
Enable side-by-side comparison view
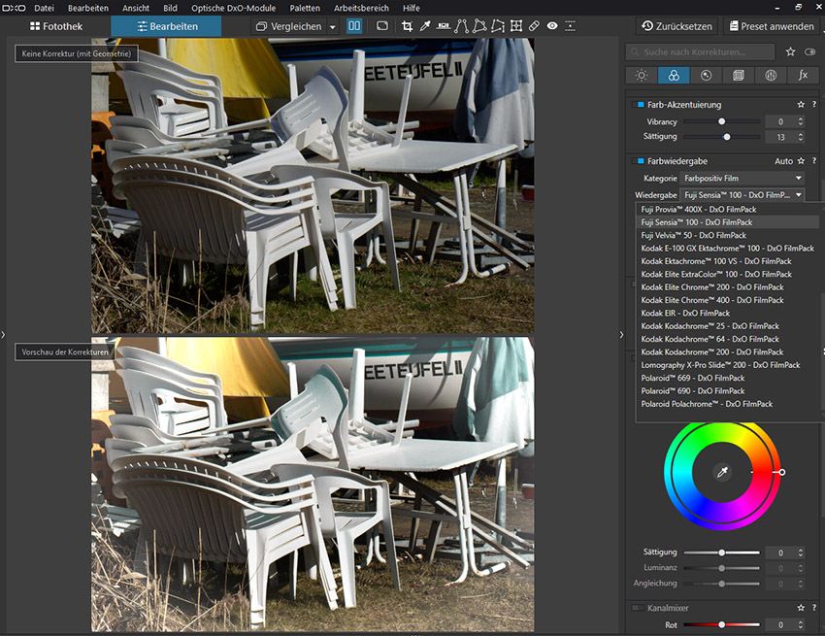pyautogui.click(x=354, y=26)
